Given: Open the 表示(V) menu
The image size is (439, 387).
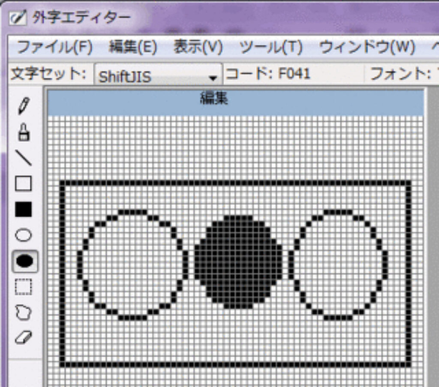Looking at the screenshot, I should 198,47.
